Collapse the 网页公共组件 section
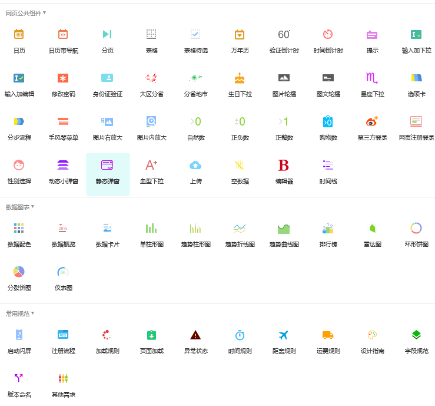The image size is (435, 406). point(26,13)
